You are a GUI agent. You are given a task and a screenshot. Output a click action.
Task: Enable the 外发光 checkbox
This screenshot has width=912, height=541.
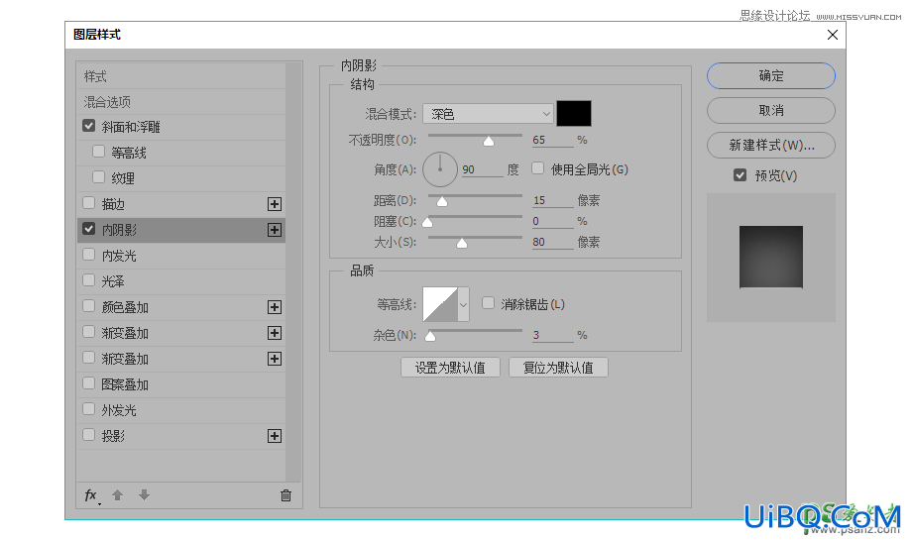89,409
